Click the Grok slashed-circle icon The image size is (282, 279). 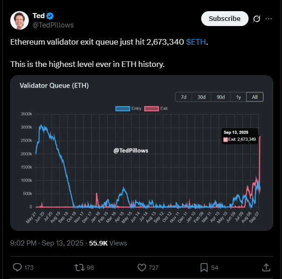click(x=256, y=19)
